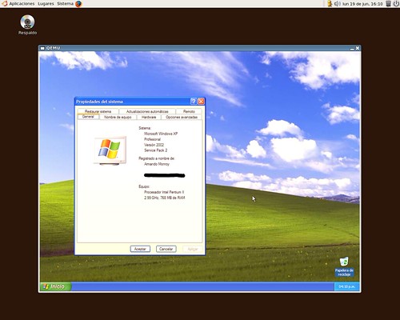Switch to the Remoto tab

[x=189, y=111]
